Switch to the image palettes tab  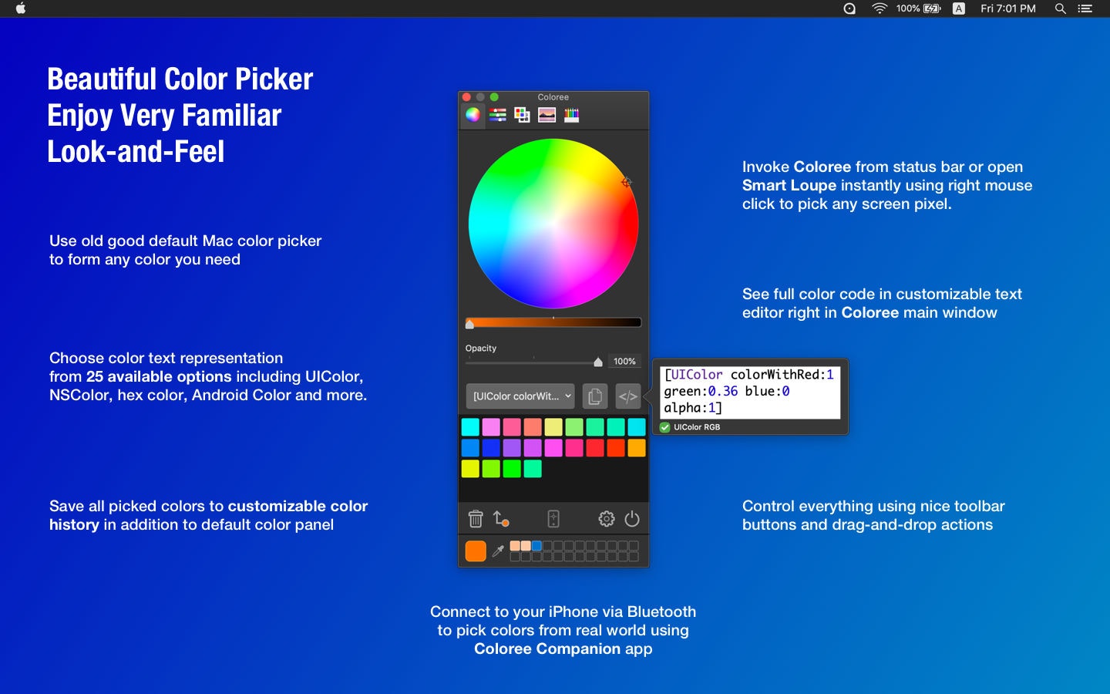[x=547, y=115]
